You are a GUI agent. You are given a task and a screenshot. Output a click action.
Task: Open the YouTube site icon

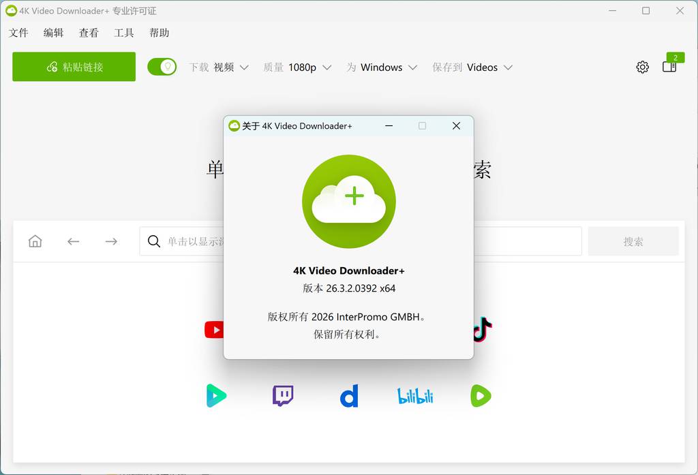coord(214,330)
